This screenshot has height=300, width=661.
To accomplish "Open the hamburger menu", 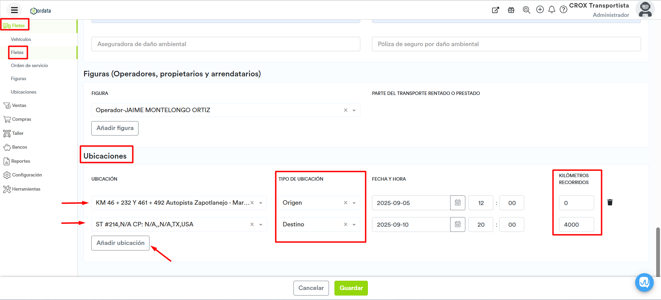I will click(x=14, y=10).
